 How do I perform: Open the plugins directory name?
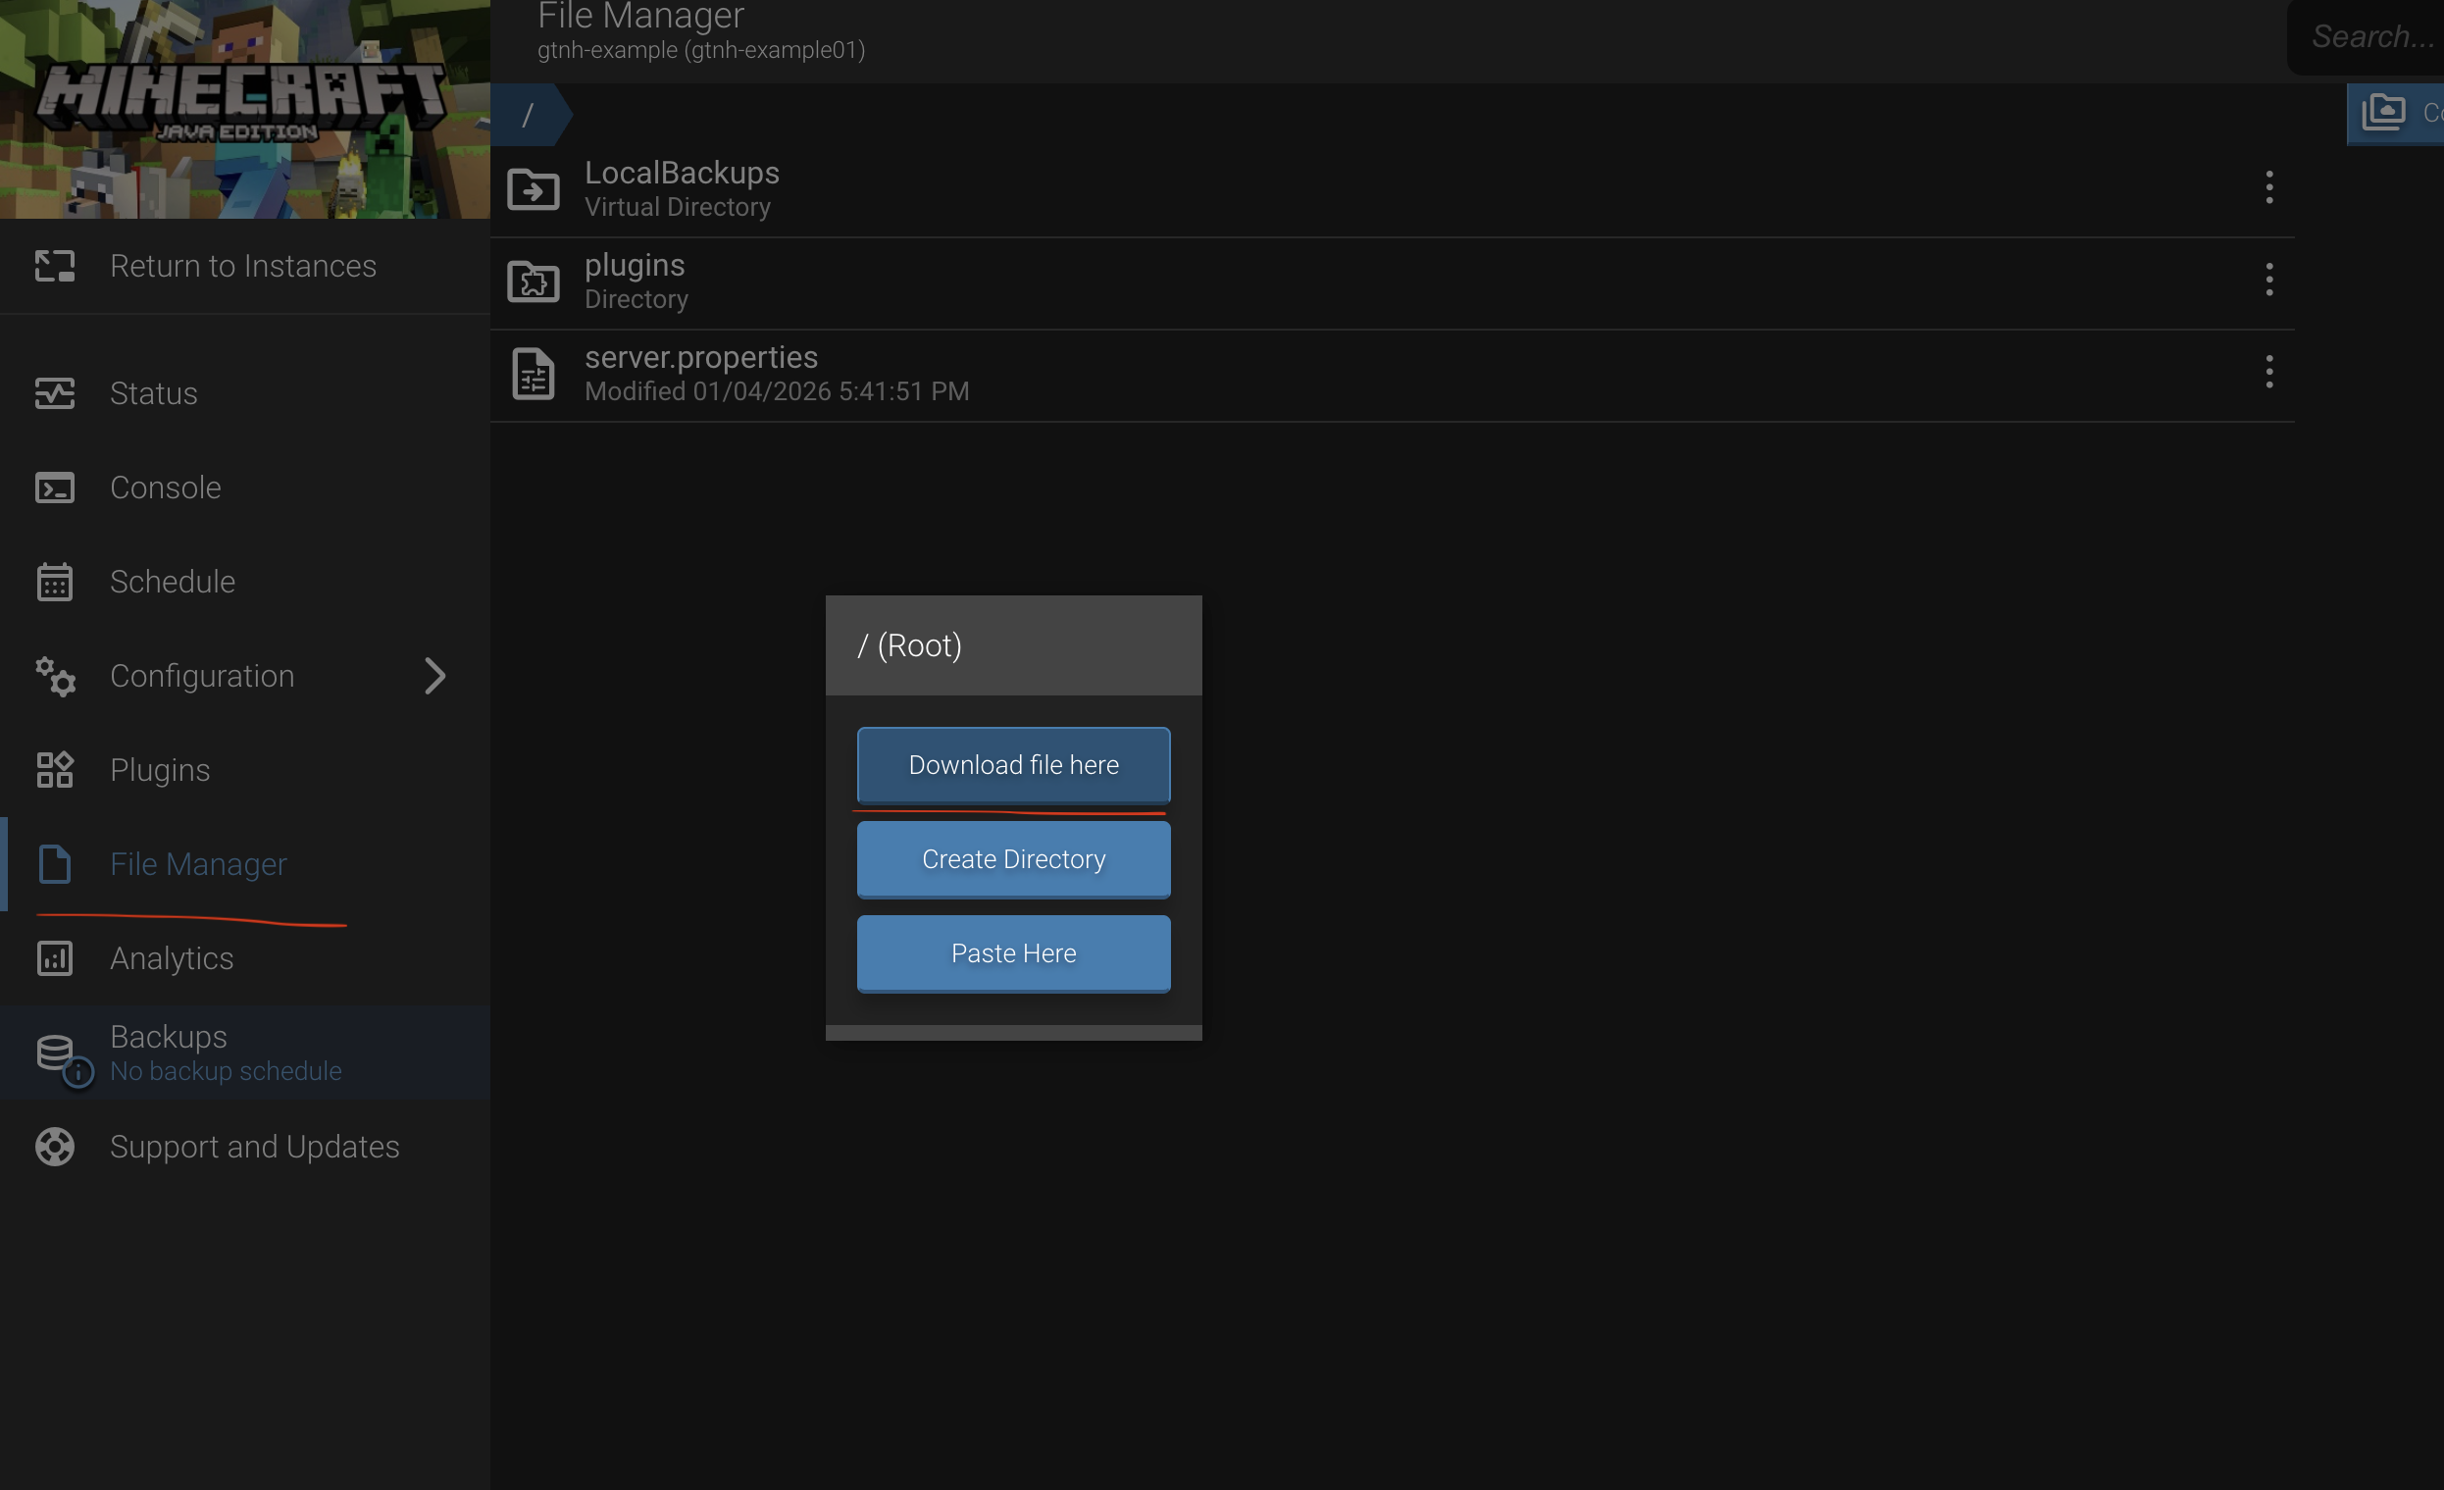635,265
